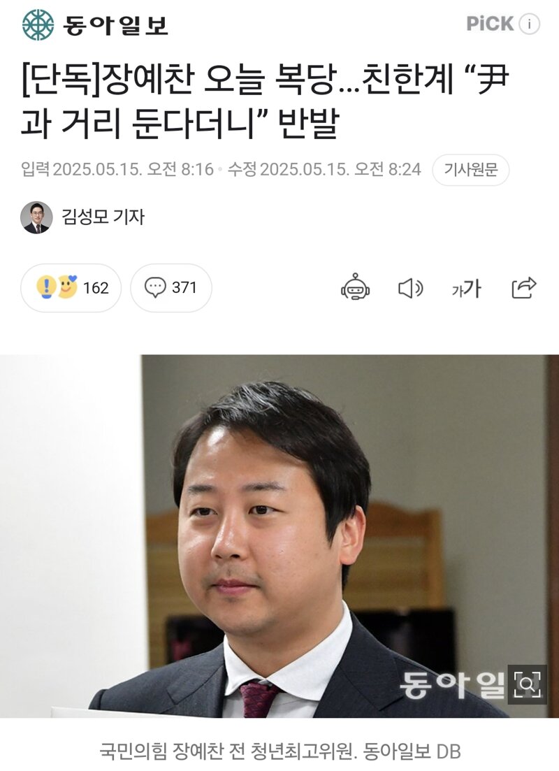
Task: Open the AI summary robot icon
Action: point(355,288)
